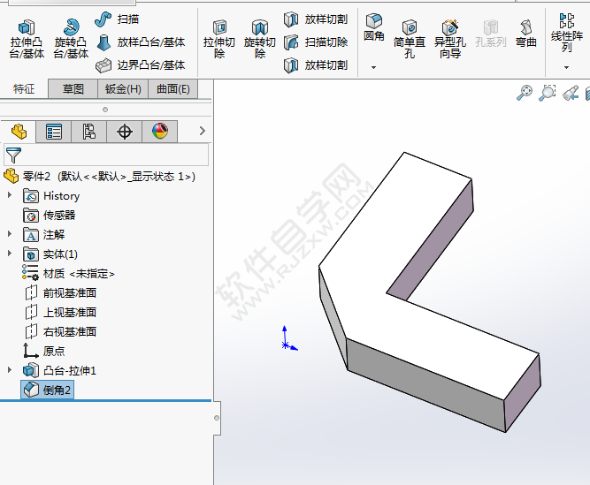The image size is (590, 485).
Task: Click the Swept Cut (扫描切除) command
Action: pos(315,42)
